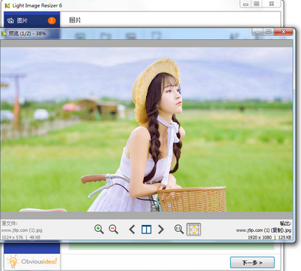Open the 图片 tab in the sidebar

(32, 20)
